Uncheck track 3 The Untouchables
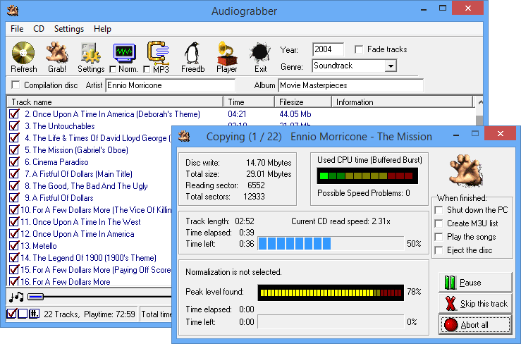521x344 pixels. [14, 126]
